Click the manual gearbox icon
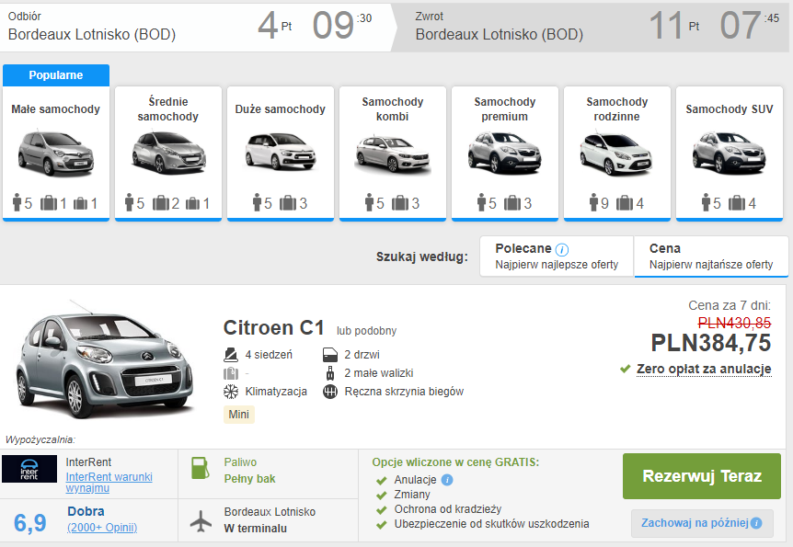 pos(330,392)
